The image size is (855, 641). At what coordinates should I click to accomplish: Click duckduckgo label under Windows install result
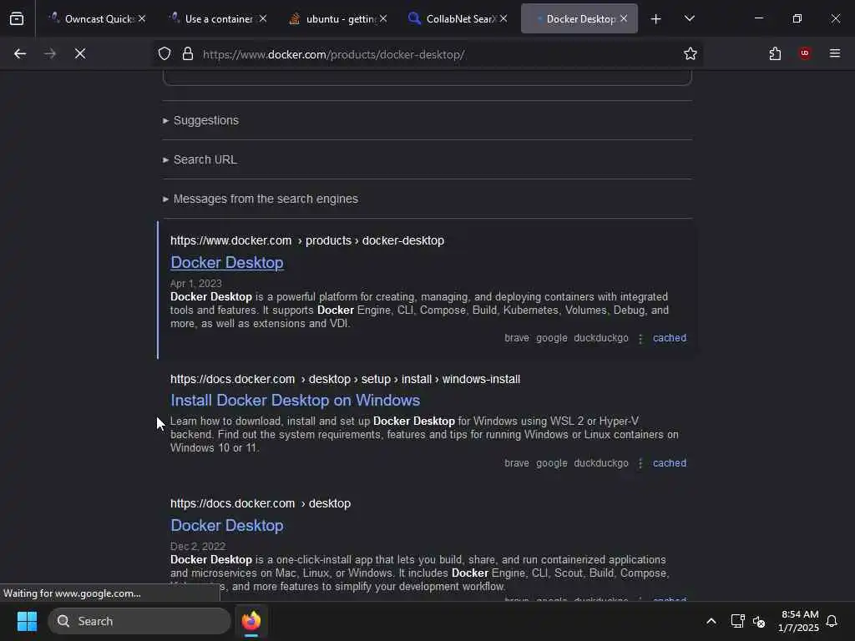click(601, 463)
